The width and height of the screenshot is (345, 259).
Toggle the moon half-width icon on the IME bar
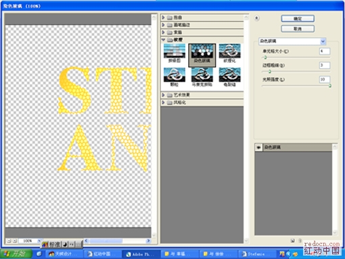click(65, 244)
